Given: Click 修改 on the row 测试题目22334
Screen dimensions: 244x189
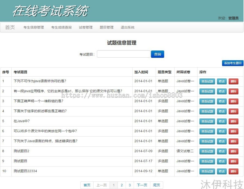Looking at the screenshot, I should pyautogui.click(x=222, y=171).
